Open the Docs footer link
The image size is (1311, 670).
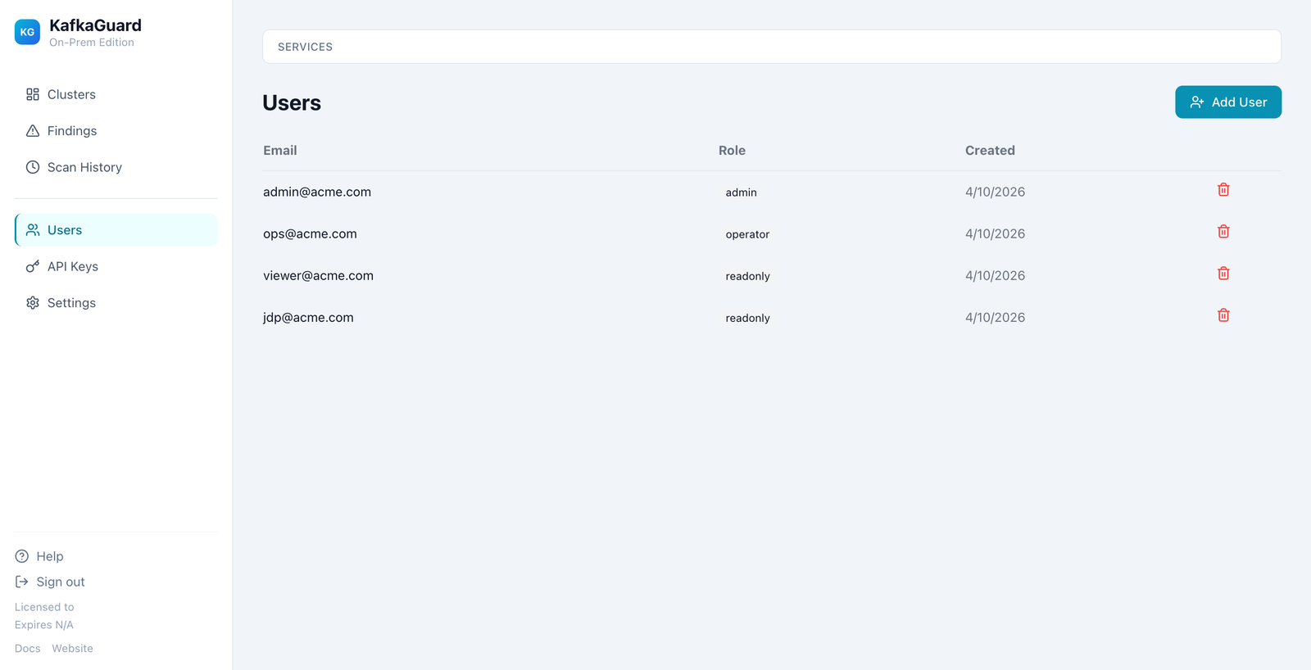27,649
